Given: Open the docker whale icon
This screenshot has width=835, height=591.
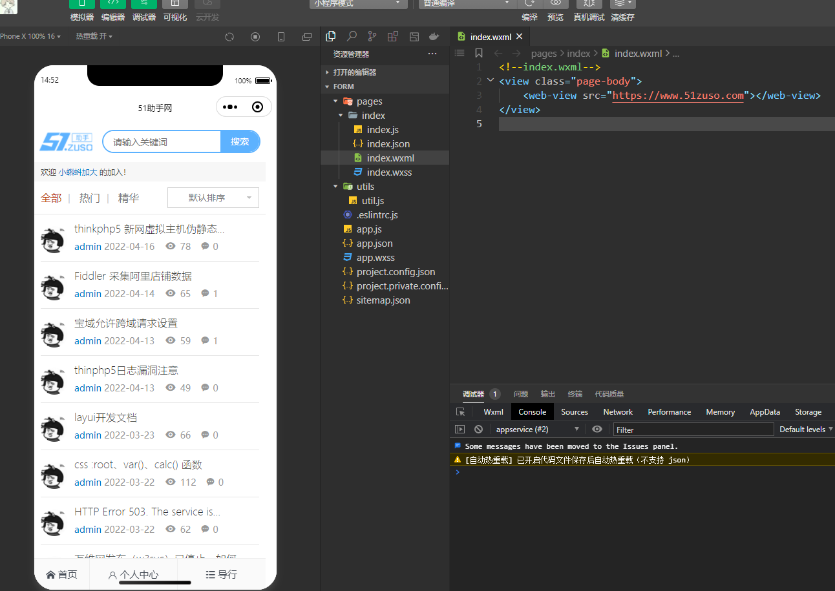Looking at the screenshot, I should tap(435, 36).
